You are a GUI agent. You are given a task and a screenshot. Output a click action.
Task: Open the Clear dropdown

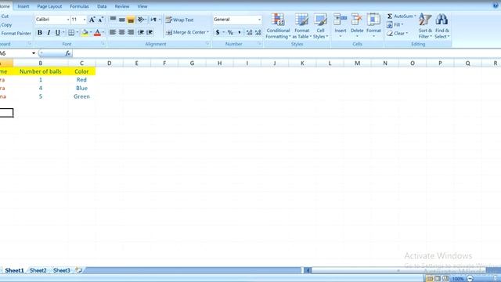[397, 33]
